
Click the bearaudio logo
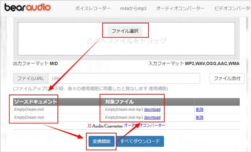[27, 8]
